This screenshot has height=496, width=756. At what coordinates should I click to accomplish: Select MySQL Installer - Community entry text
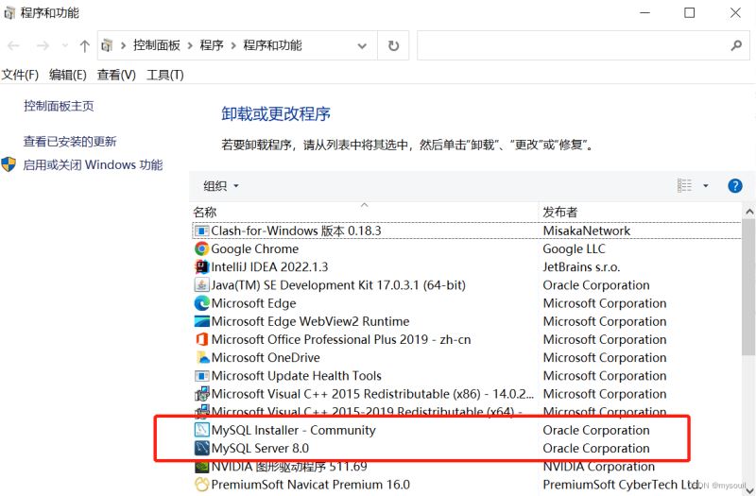coord(293,430)
